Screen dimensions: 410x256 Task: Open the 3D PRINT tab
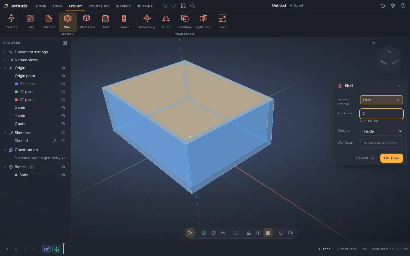(x=145, y=6)
